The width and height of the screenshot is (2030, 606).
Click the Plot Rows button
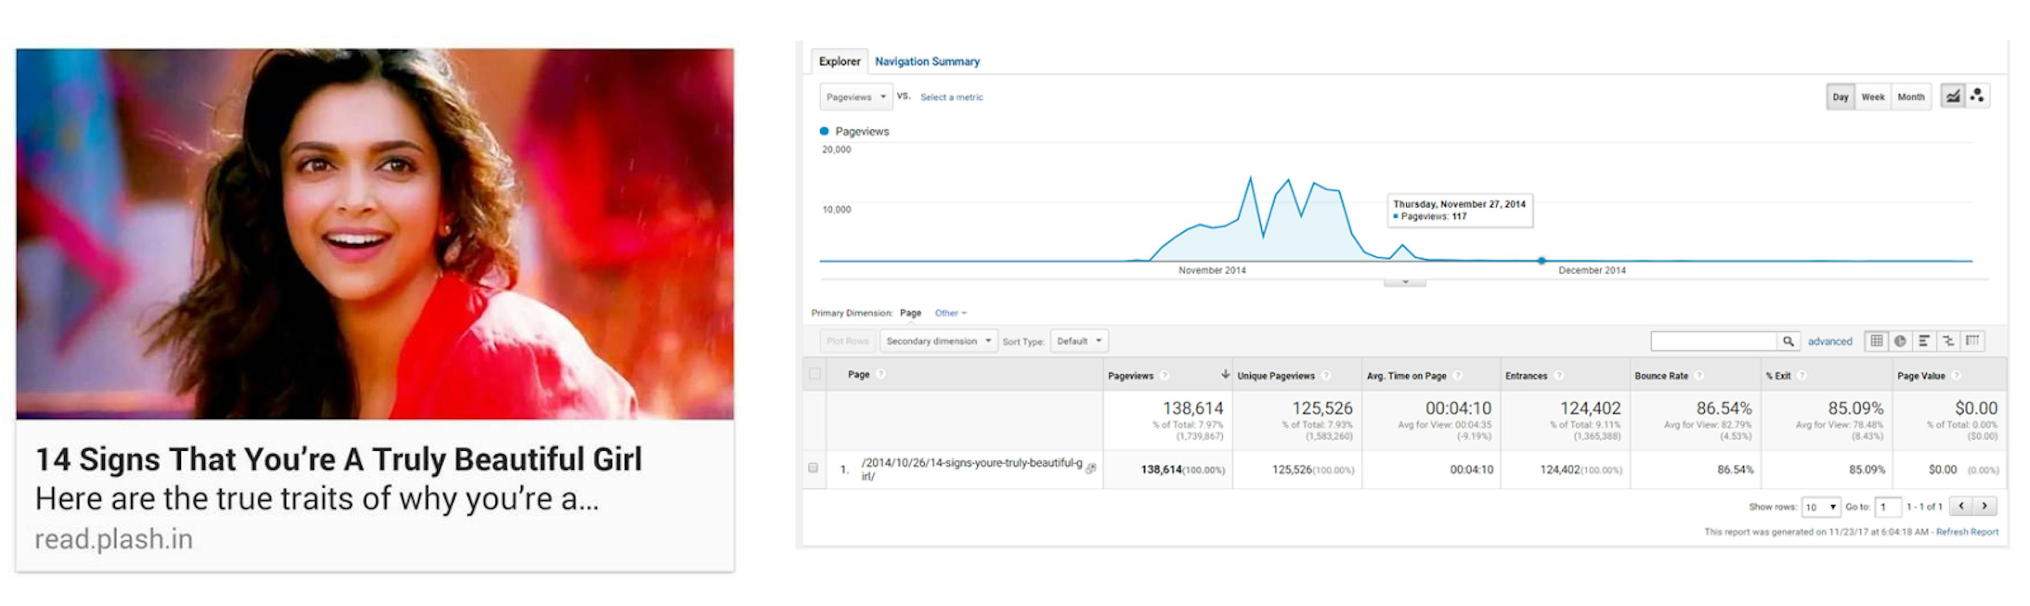pyautogui.click(x=847, y=341)
